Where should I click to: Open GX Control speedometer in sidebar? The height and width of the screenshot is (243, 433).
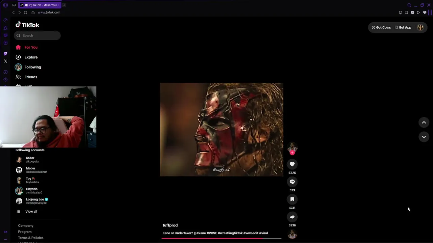[x=5, y=20]
